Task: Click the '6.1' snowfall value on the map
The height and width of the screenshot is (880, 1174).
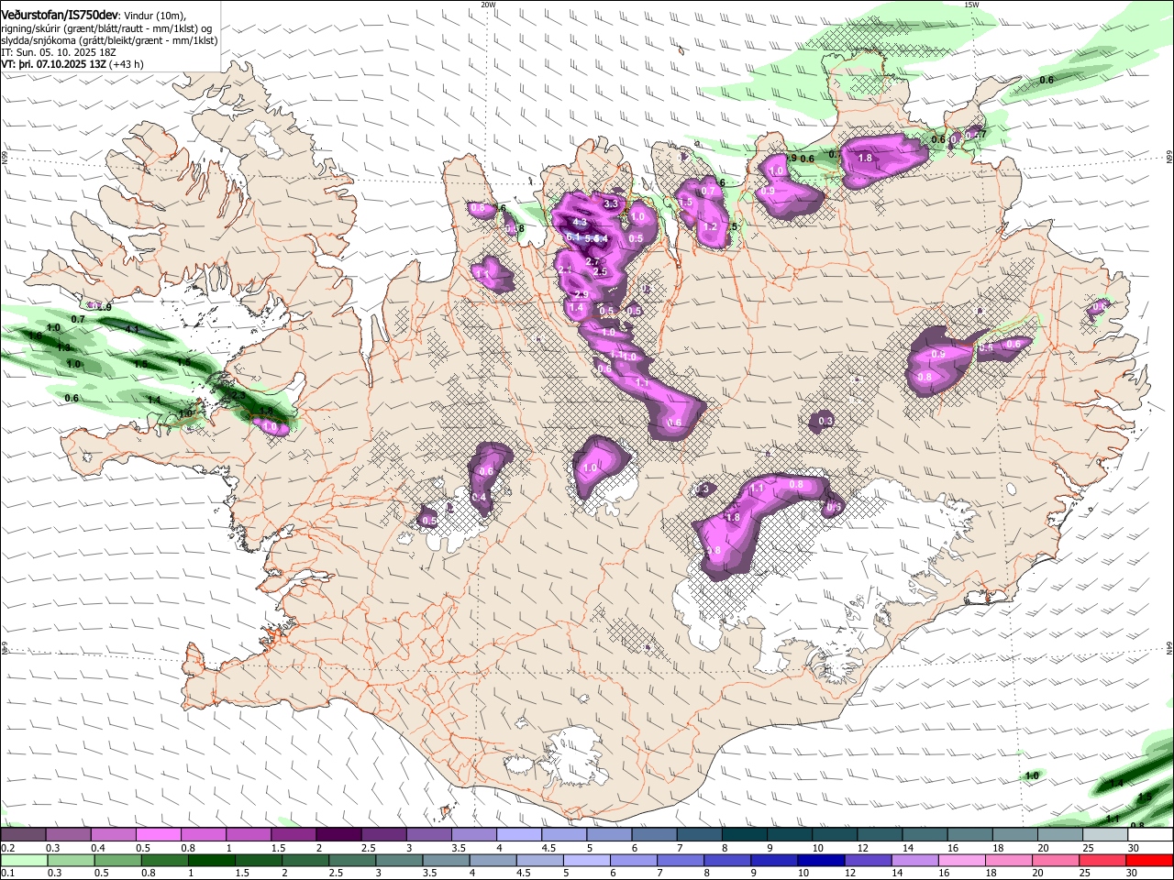Action: pos(572,237)
